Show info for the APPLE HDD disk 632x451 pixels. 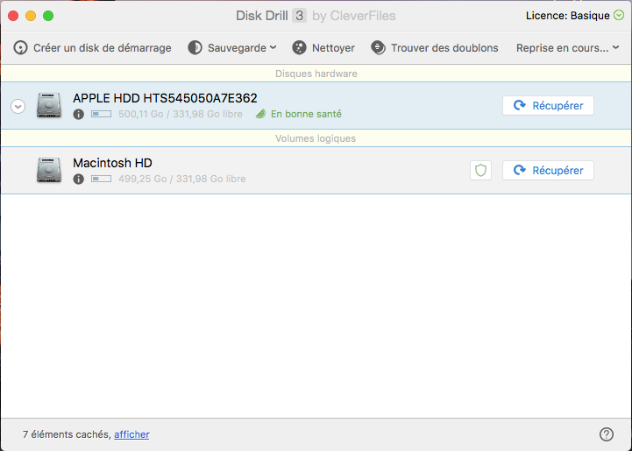(x=79, y=115)
